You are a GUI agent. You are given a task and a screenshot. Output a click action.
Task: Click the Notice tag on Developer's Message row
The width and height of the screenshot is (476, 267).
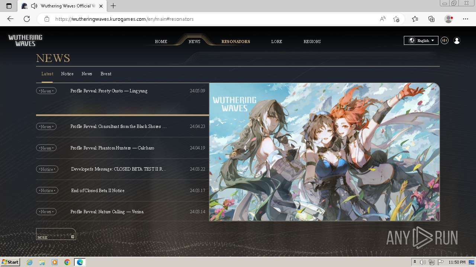coord(47,169)
